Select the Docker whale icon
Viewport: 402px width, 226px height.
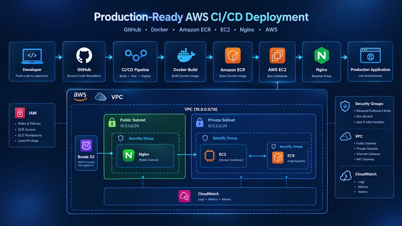(x=186, y=55)
